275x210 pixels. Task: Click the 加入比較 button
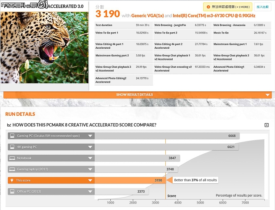(x=262, y=7)
